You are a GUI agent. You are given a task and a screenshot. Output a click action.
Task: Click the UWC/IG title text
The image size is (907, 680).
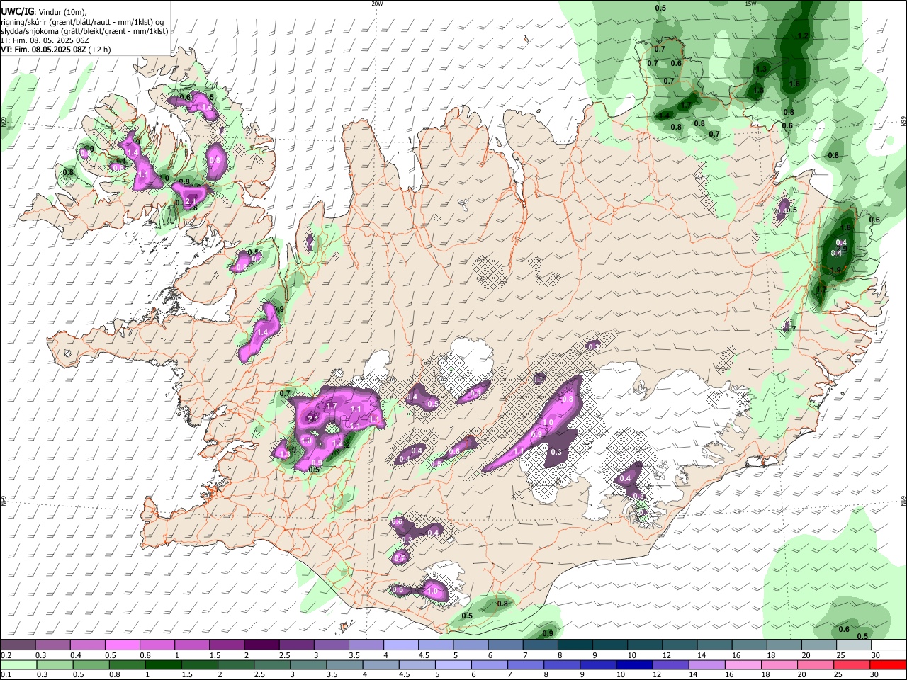(x=17, y=11)
